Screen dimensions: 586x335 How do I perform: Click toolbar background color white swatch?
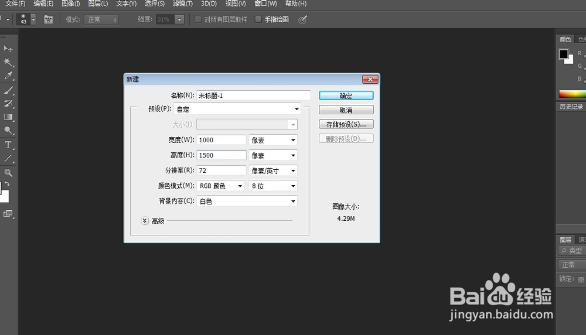[4, 196]
